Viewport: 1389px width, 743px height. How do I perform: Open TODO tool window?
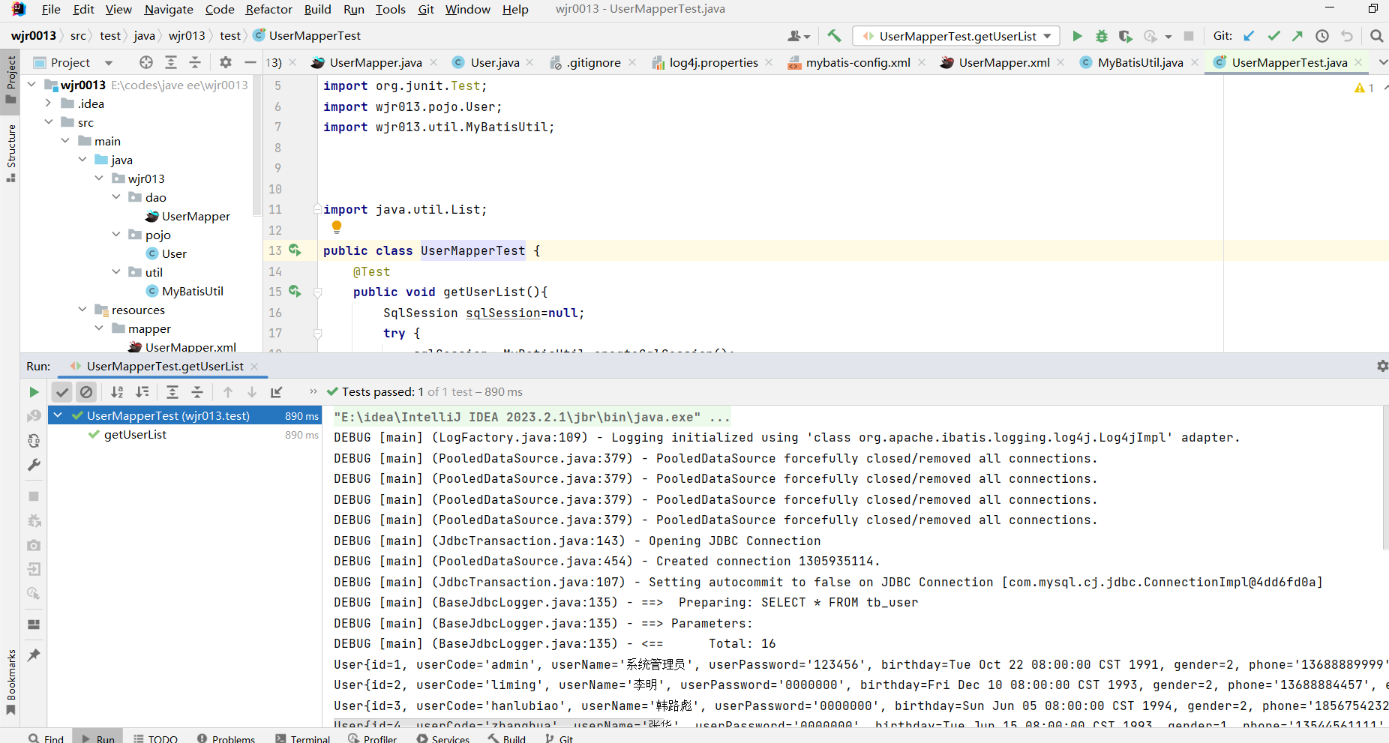point(156,739)
